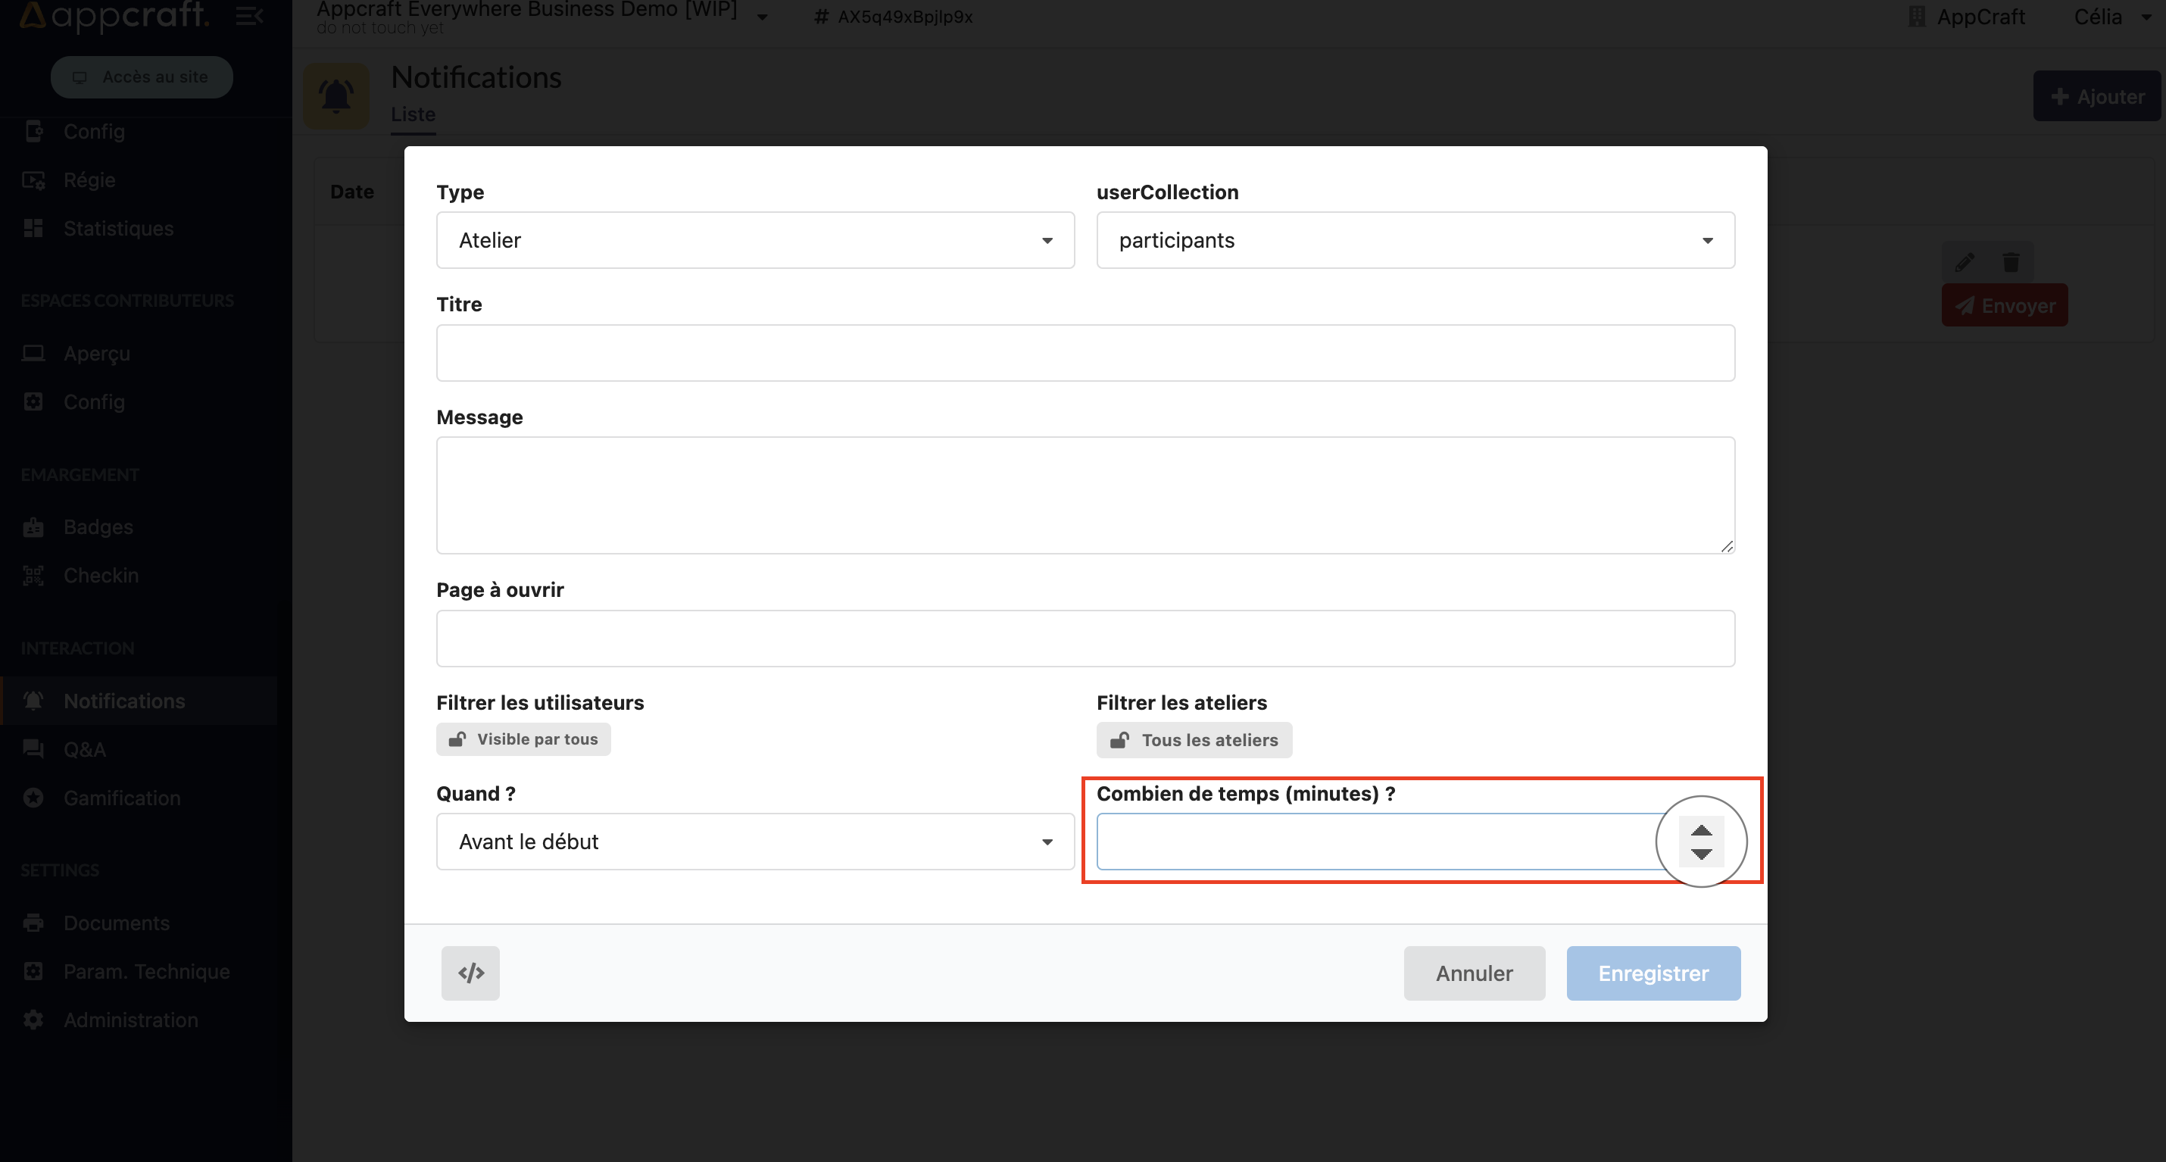The image size is (2166, 1162).
Task: Expand the Quand dropdown Avant le début
Action: tap(754, 842)
